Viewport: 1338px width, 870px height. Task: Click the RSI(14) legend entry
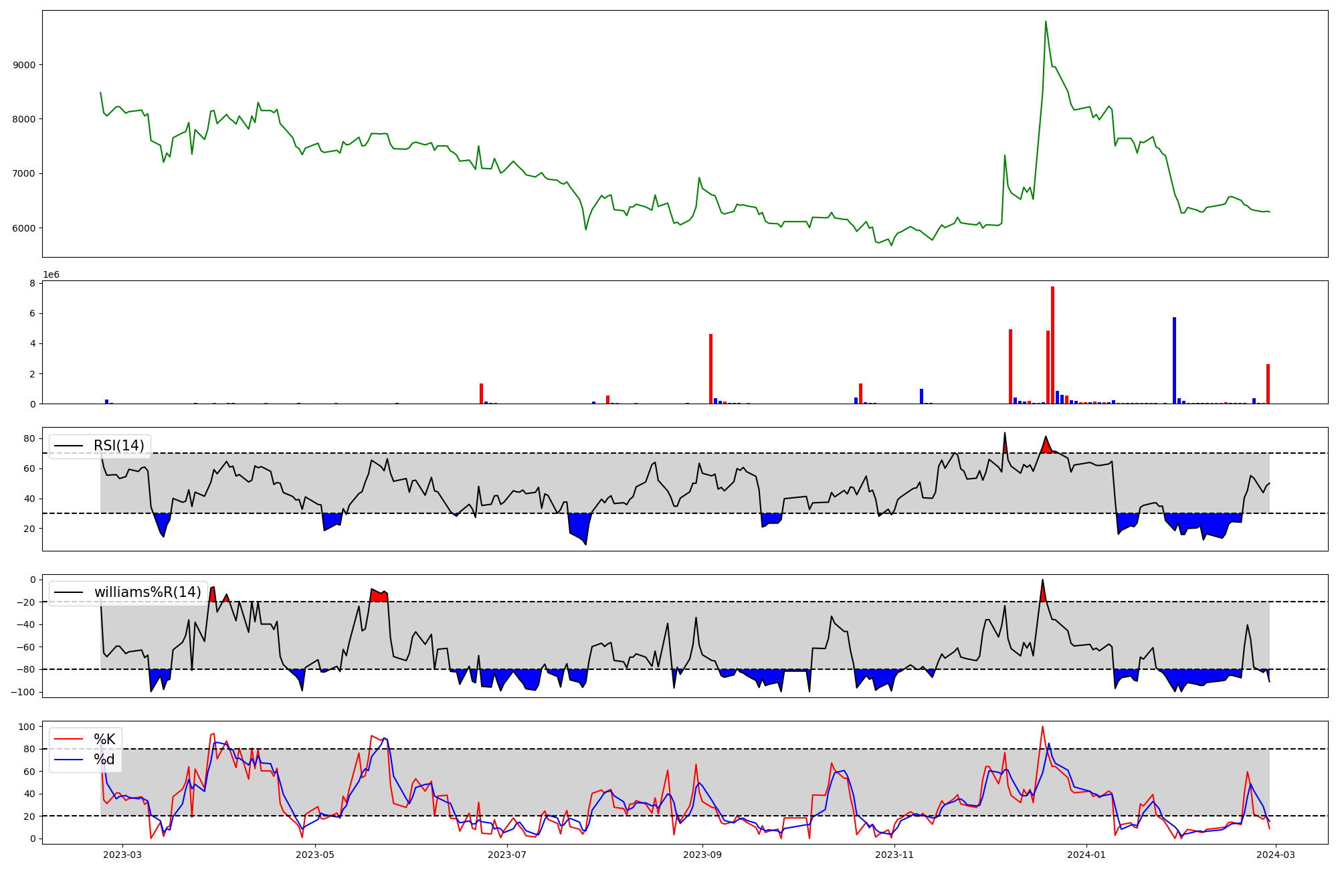(x=100, y=446)
